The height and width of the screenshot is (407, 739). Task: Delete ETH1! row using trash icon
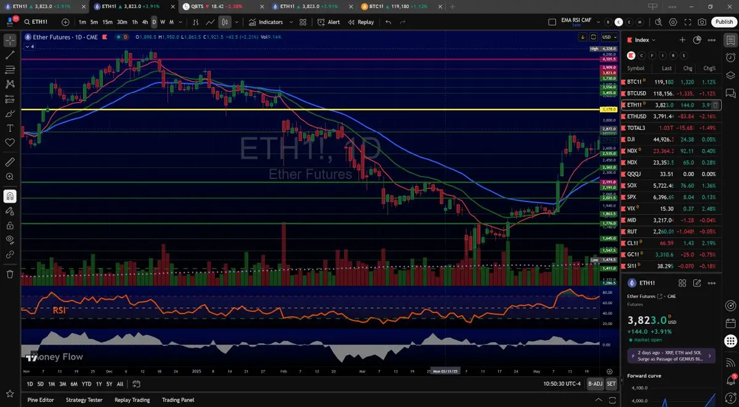[715, 105]
